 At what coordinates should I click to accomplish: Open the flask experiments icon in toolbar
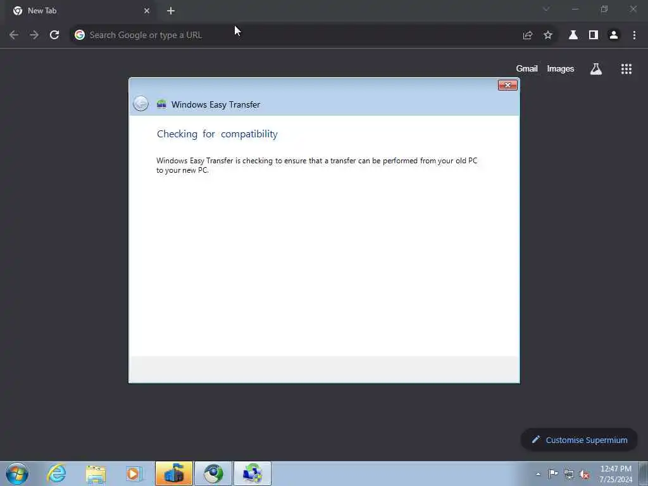[573, 35]
